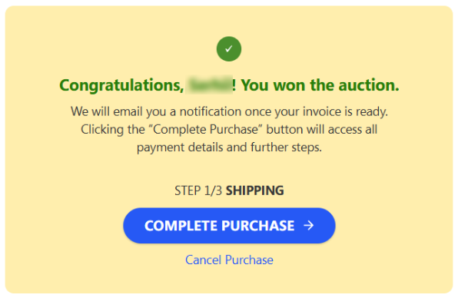Click the bold SHIPPING step label
Screen dimensions: 458x298
[254, 190]
